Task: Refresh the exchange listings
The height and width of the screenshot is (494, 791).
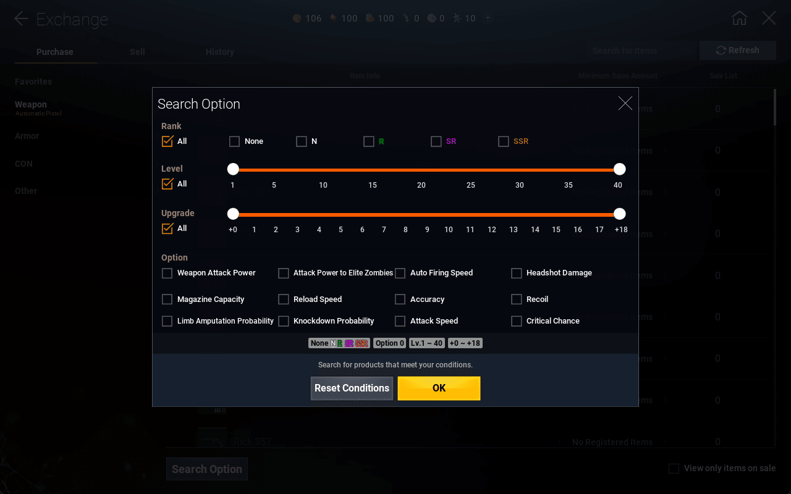Action: [738, 51]
